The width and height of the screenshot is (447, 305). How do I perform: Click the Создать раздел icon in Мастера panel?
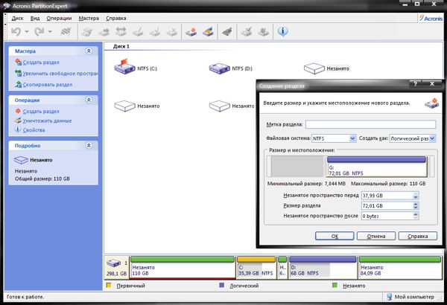point(18,62)
